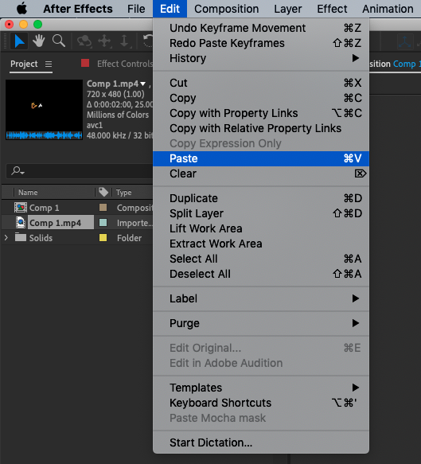Choose Copy with Relative Property Links
Screen dimensions: 421x464
click(261, 128)
